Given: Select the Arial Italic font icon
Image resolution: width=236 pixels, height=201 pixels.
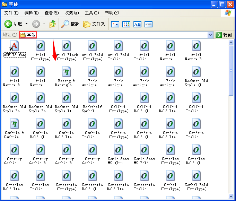Looking at the screenshot, I should [144, 51].
